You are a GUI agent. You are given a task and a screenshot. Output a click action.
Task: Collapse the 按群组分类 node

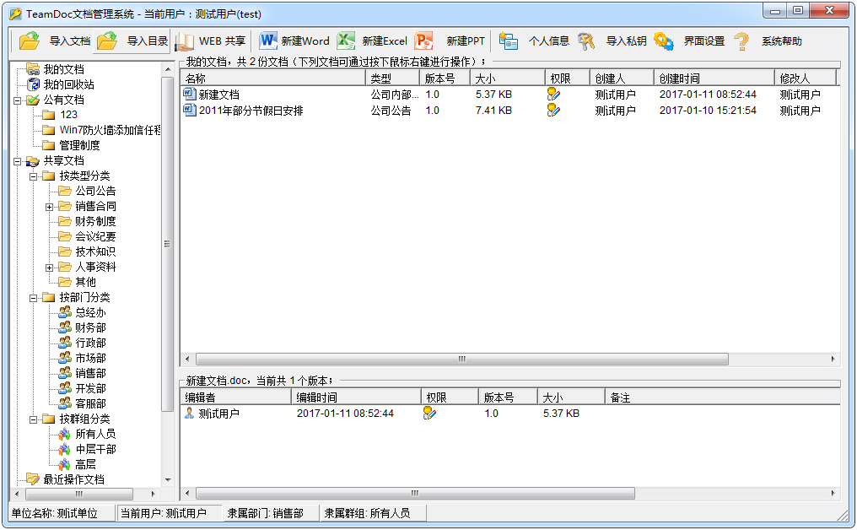[x=34, y=419]
